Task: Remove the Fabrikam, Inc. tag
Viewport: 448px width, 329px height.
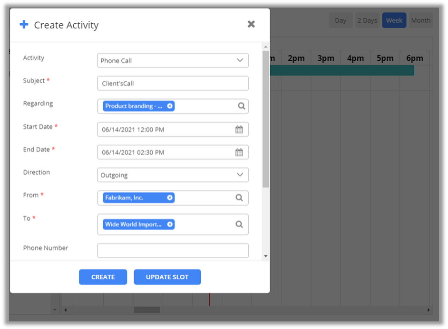Action: 170,198
